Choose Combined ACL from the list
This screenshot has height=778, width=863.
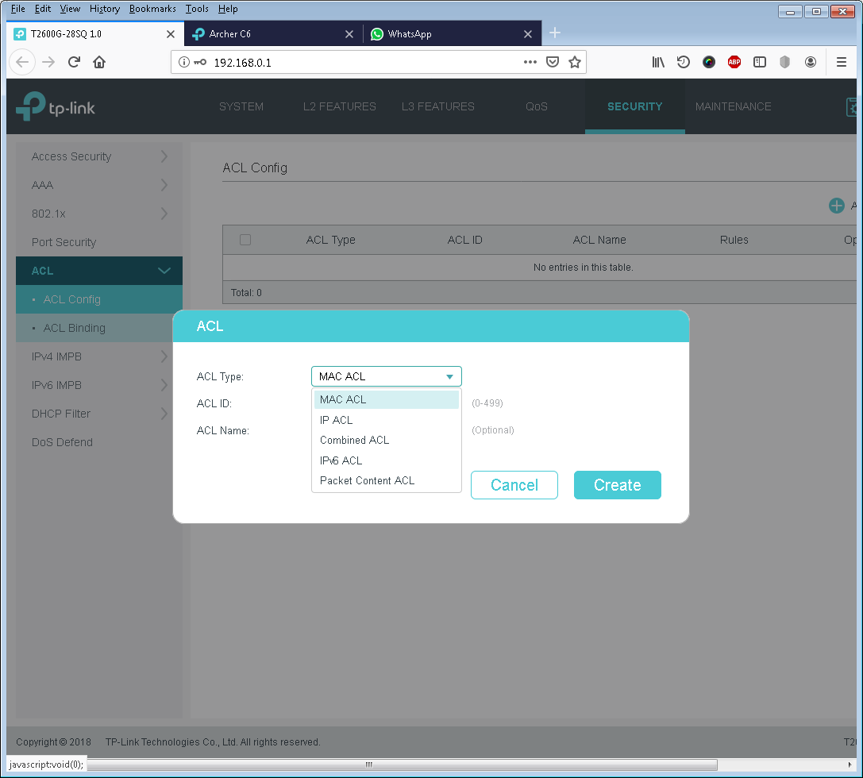(x=387, y=440)
